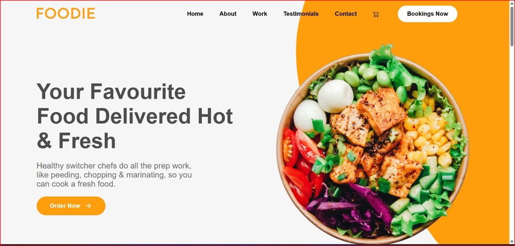Screen dimensions: 515x246
Task: Click the Your Favourite Food headline text
Action: coord(135,116)
